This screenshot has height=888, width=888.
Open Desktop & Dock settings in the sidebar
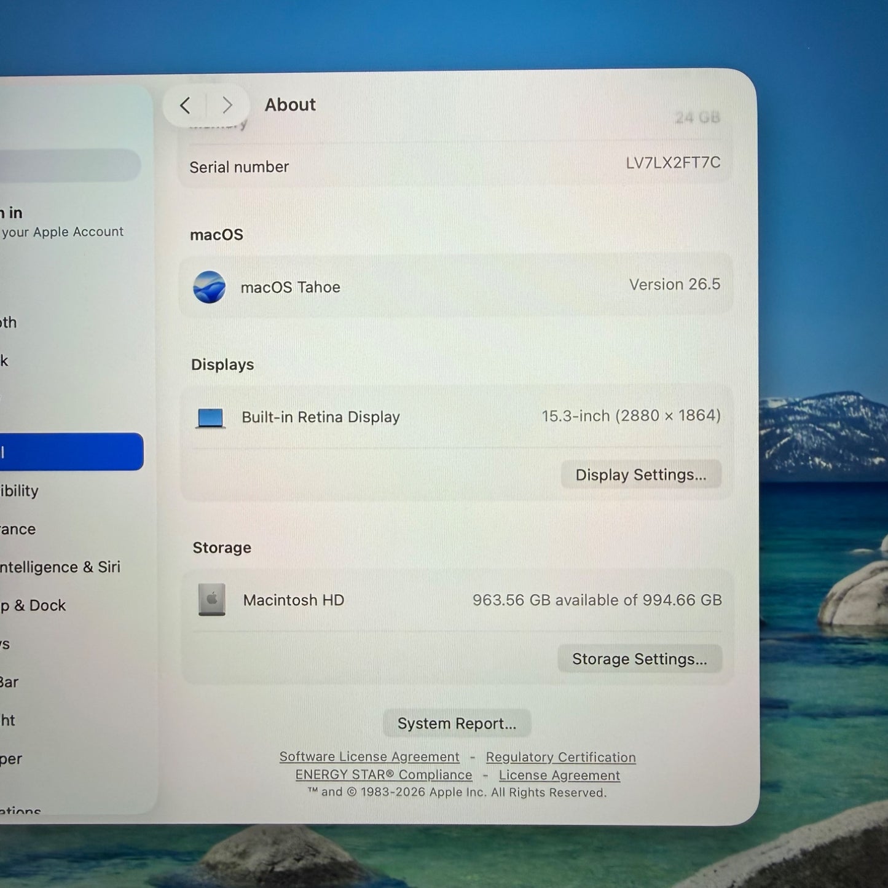[x=33, y=605]
